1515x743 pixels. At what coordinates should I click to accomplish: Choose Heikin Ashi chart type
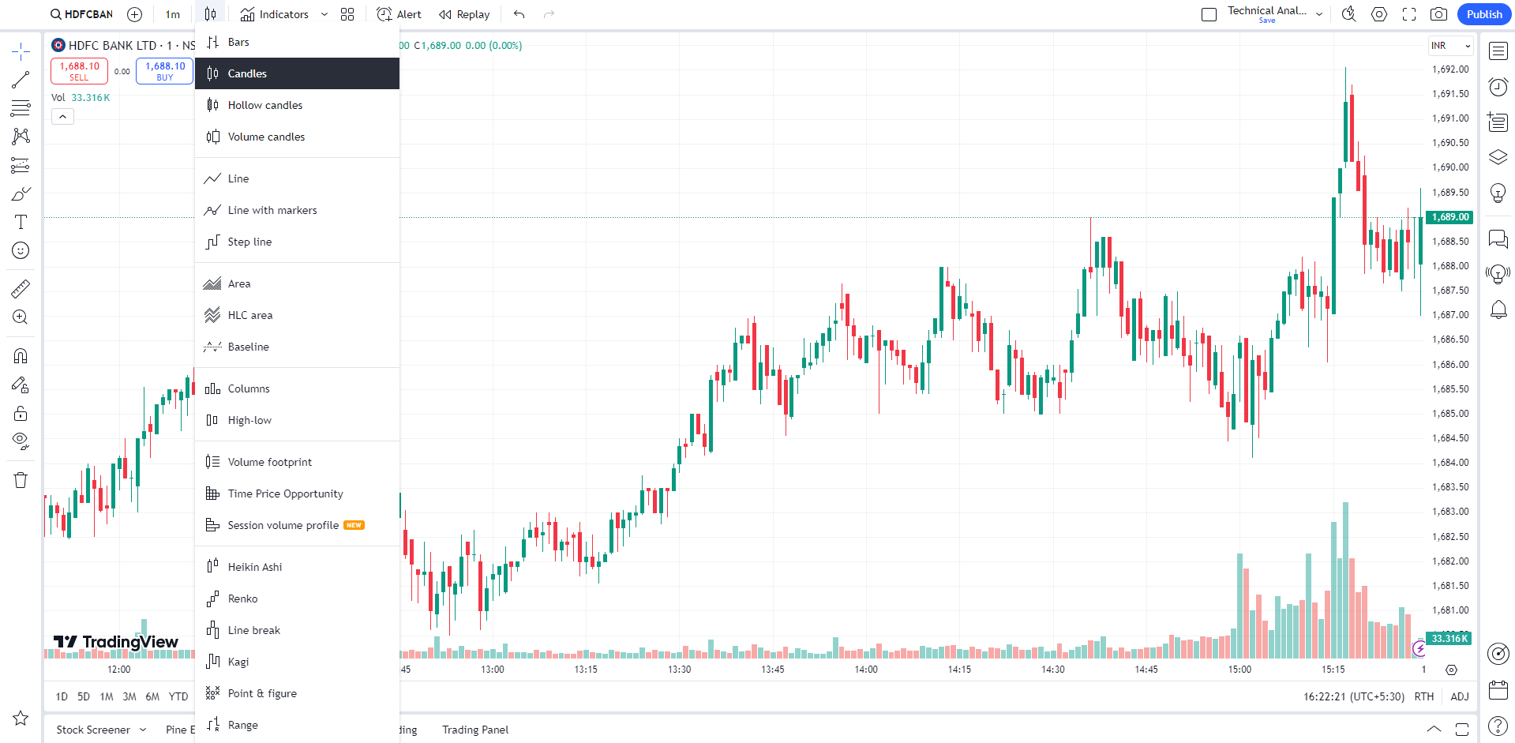point(297,567)
